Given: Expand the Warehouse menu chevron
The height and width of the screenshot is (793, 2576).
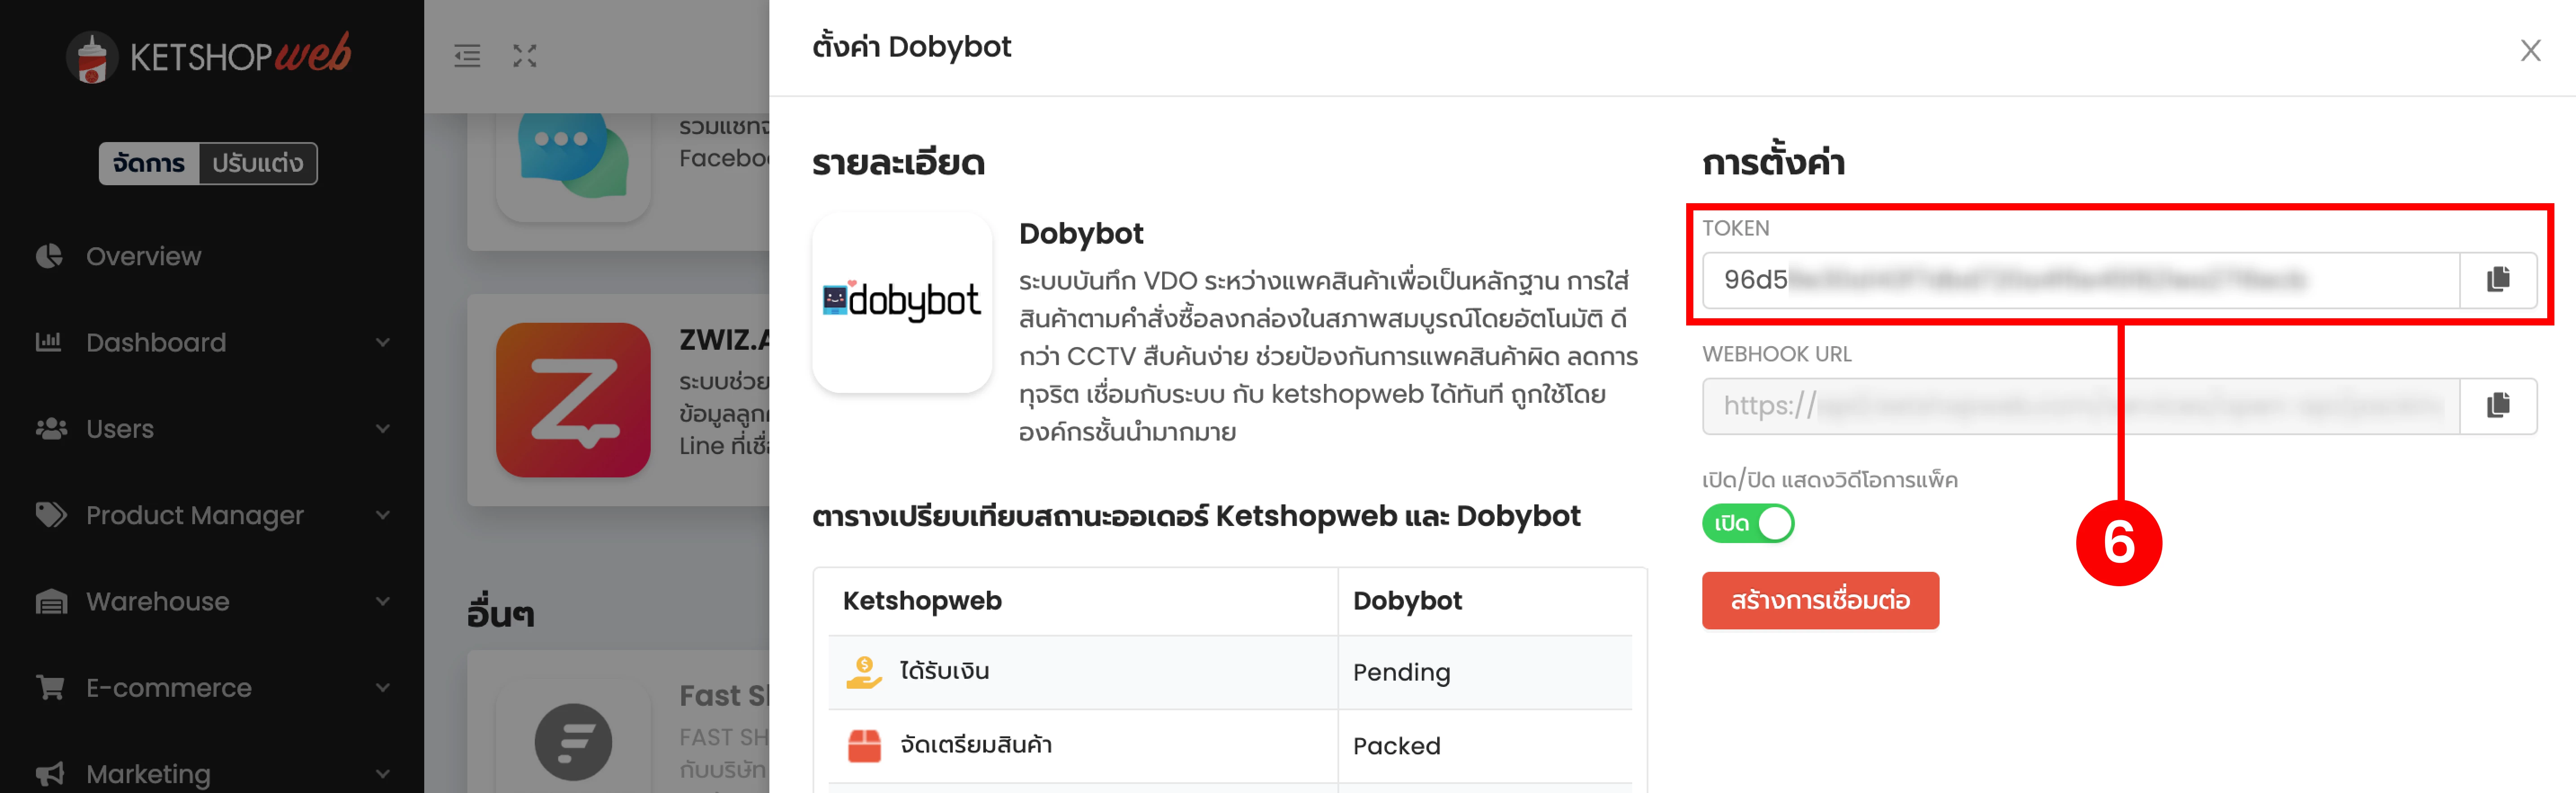Looking at the screenshot, I should (x=383, y=601).
